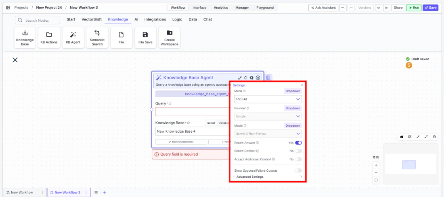
Task: Close the large X on canvas
Action: [x=15, y=60]
